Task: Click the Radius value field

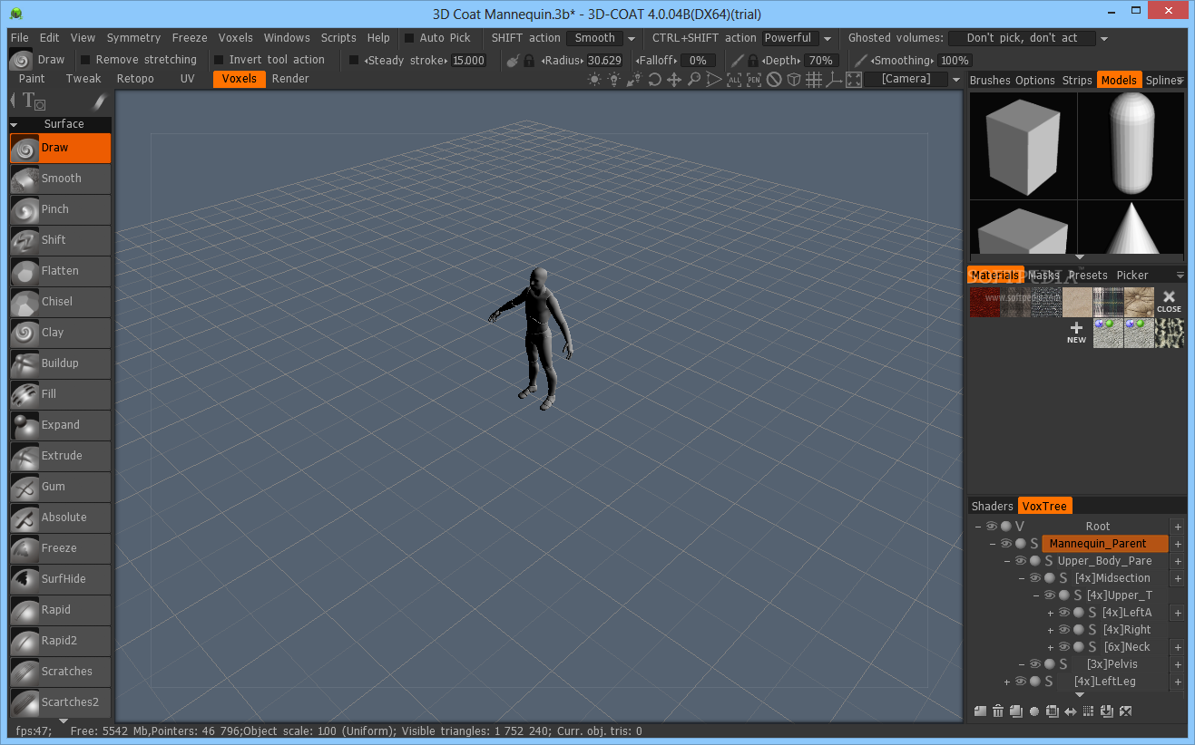Action: [x=604, y=61]
